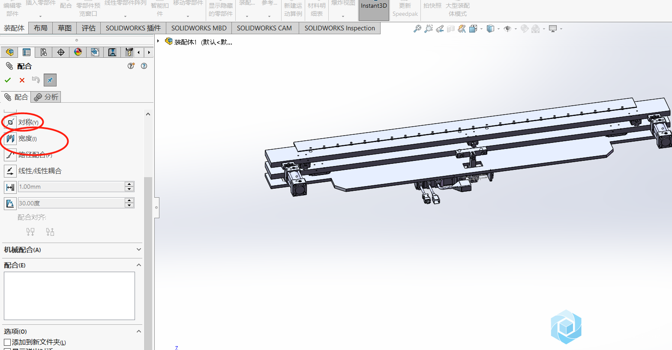Open the Sketch (草图) ribbon tab
The width and height of the screenshot is (672, 350).
[x=65, y=28]
